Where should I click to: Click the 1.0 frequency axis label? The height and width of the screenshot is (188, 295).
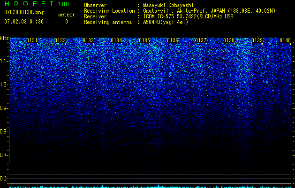(3, 85)
